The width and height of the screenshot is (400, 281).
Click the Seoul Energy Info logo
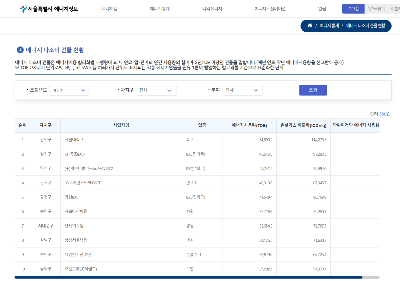[49, 9]
